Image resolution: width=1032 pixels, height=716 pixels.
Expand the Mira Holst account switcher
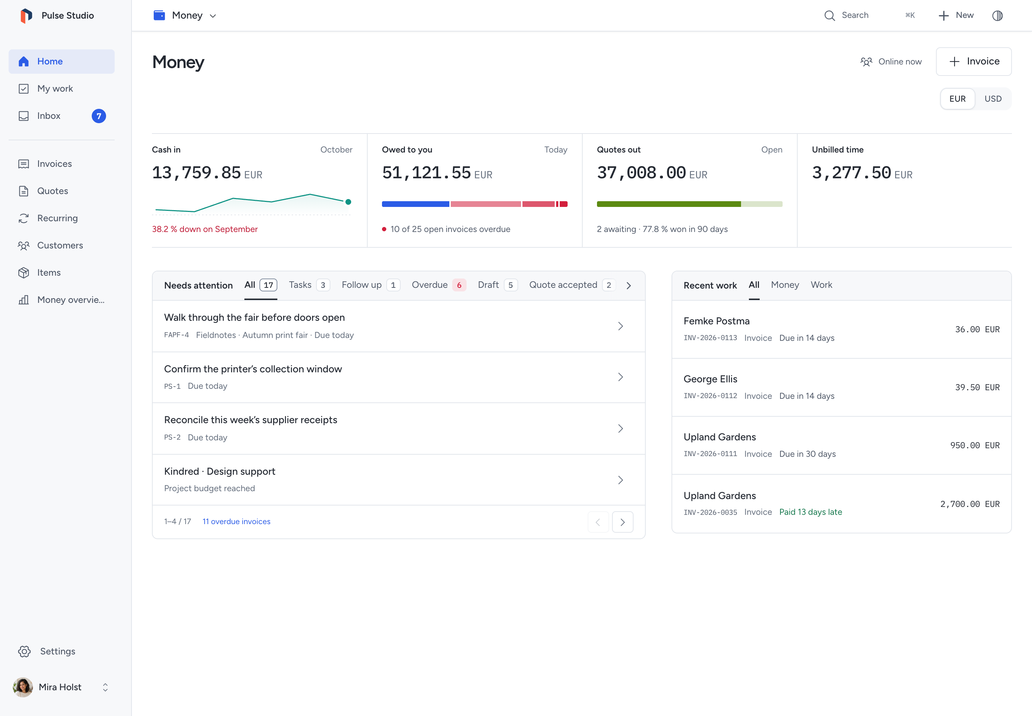pos(106,687)
